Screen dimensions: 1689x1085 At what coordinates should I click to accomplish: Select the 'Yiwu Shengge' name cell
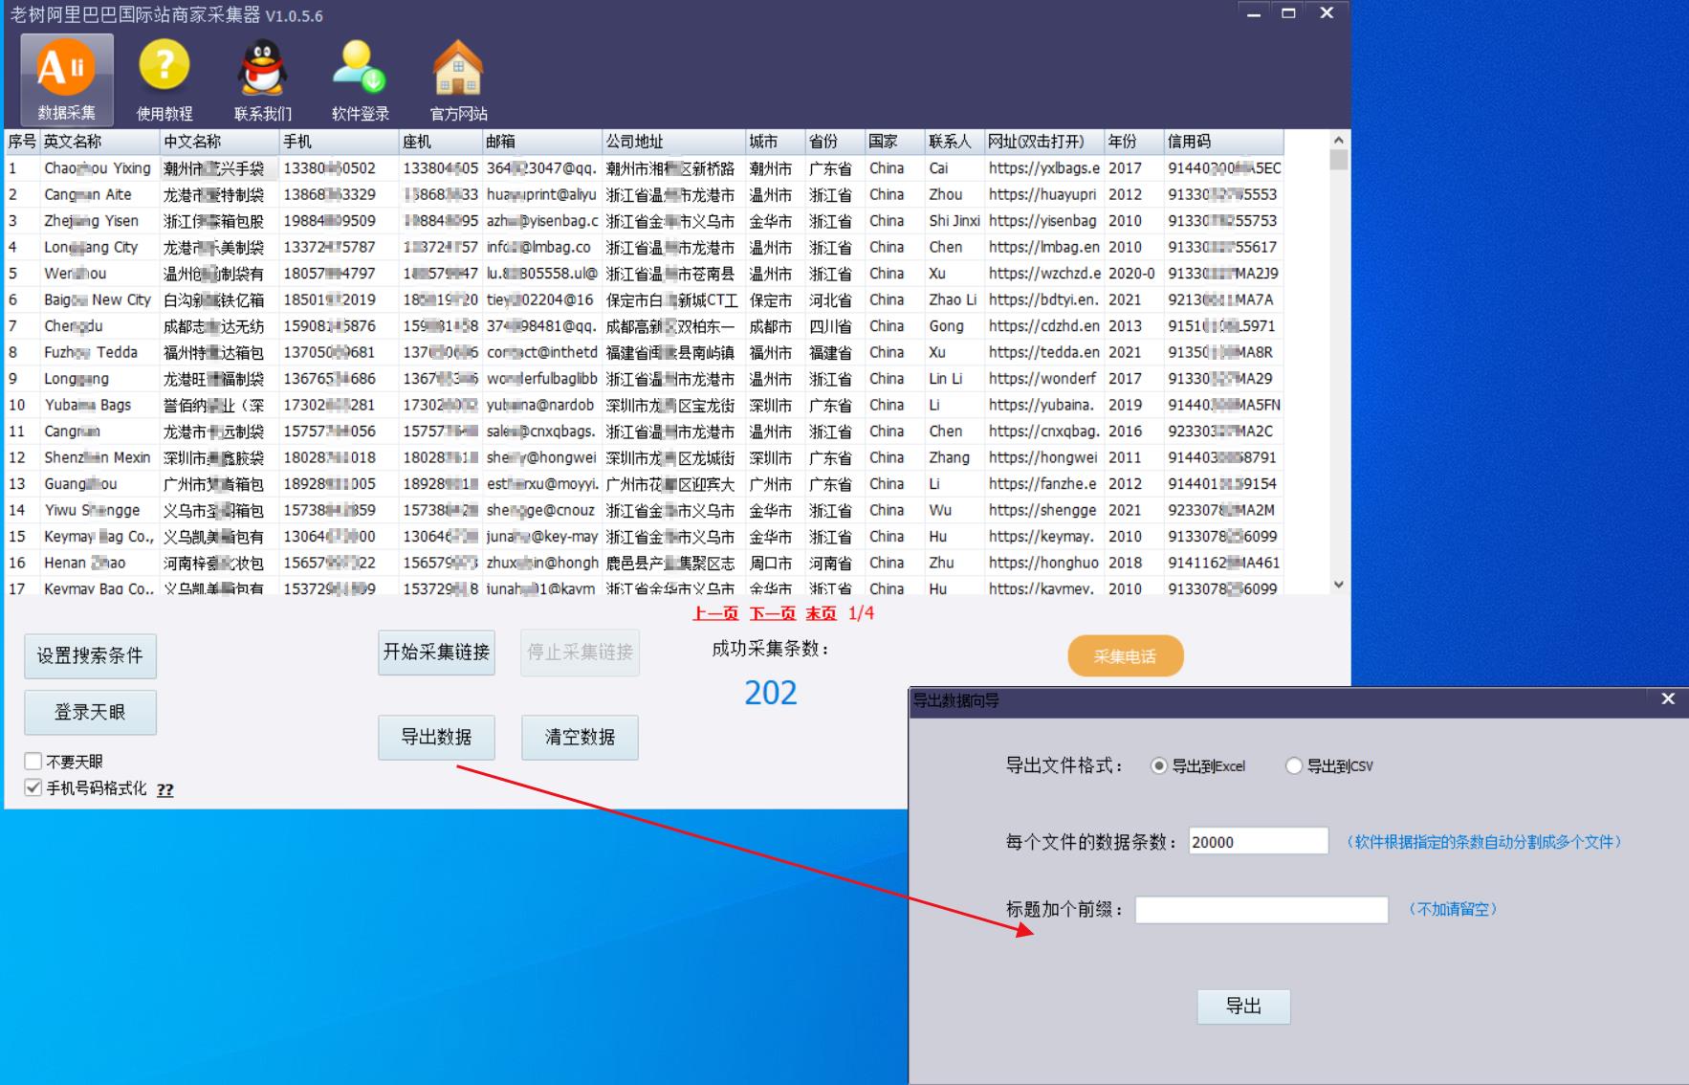pyautogui.click(x=99, y=510)
